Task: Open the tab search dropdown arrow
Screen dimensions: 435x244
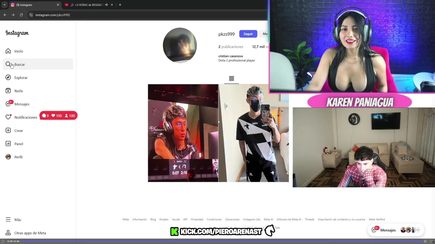Action: pos(4,5)
